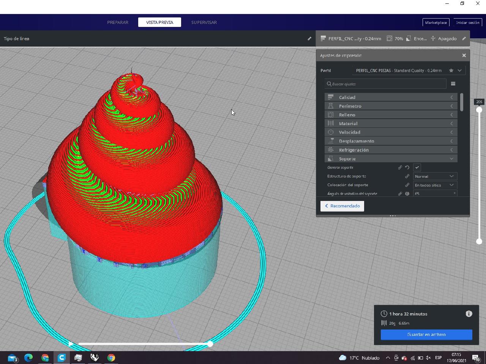Select the VISTA PREVIA tab
This screenshot has height=364, width=486.
click(x=159, y=22)
